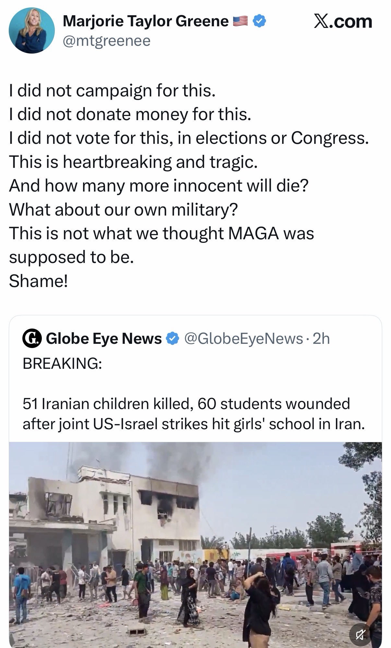Visit the @GlobeEyeNews handle
The image size is (391, 648).
243,339
